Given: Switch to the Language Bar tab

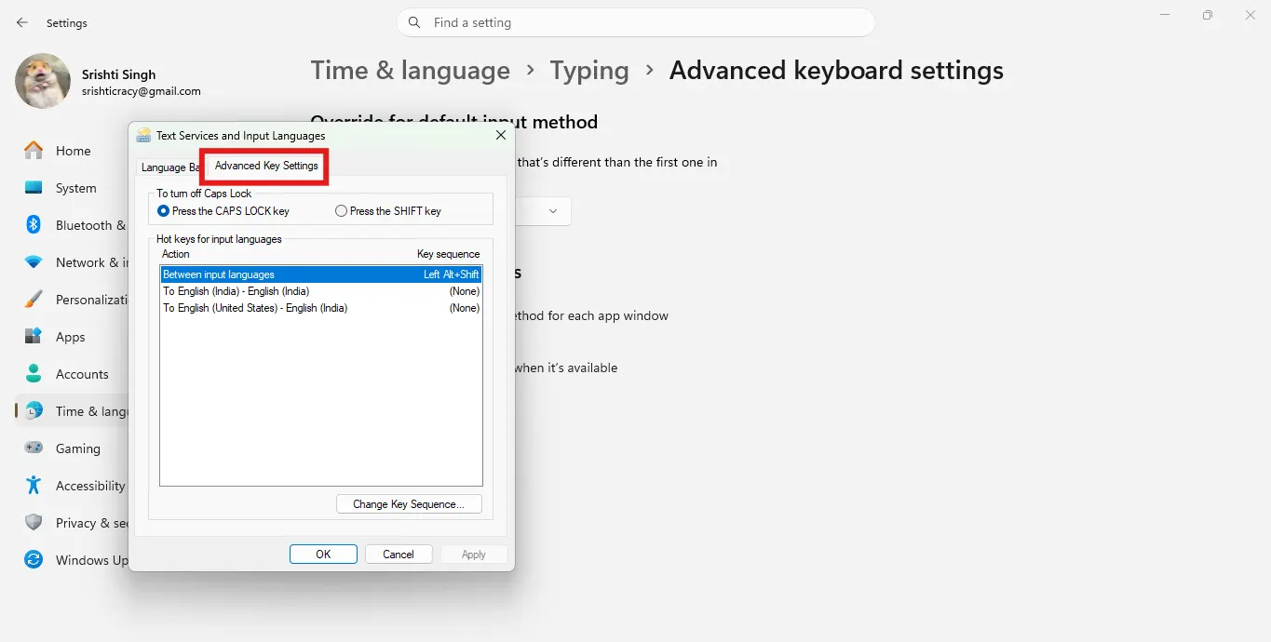Looking at the screenshot, I should (x=169, y=167).
